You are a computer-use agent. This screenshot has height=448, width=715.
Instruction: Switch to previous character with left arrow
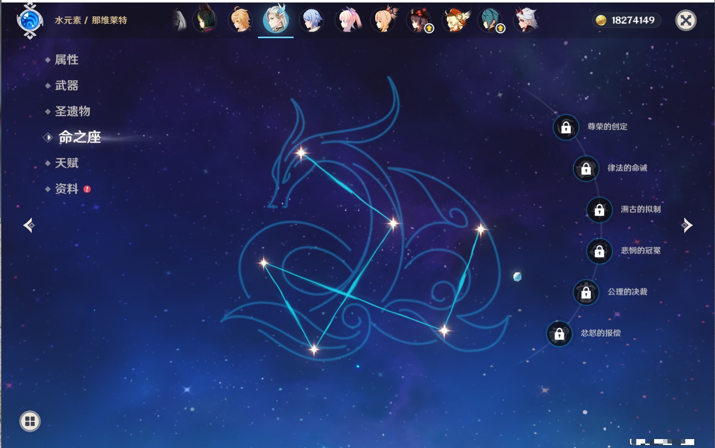(x=29, y=225)
